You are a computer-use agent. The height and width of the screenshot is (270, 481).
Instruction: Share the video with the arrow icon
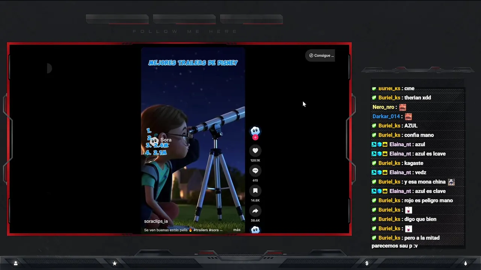(x=255, y=211)
